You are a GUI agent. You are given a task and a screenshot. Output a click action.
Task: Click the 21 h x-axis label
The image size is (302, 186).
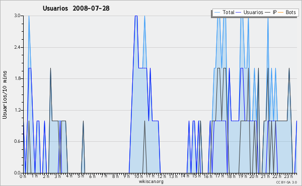[266, 176]
